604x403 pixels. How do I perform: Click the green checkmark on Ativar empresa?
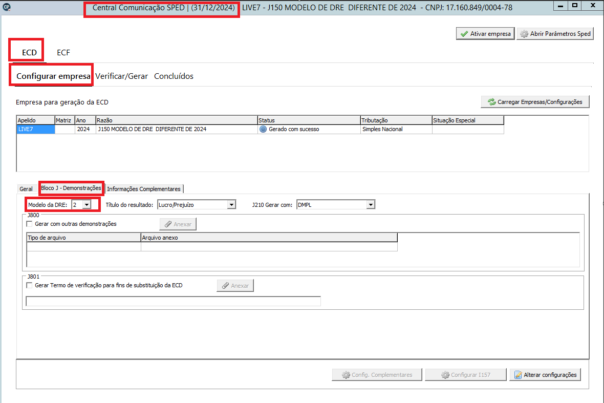464,34
